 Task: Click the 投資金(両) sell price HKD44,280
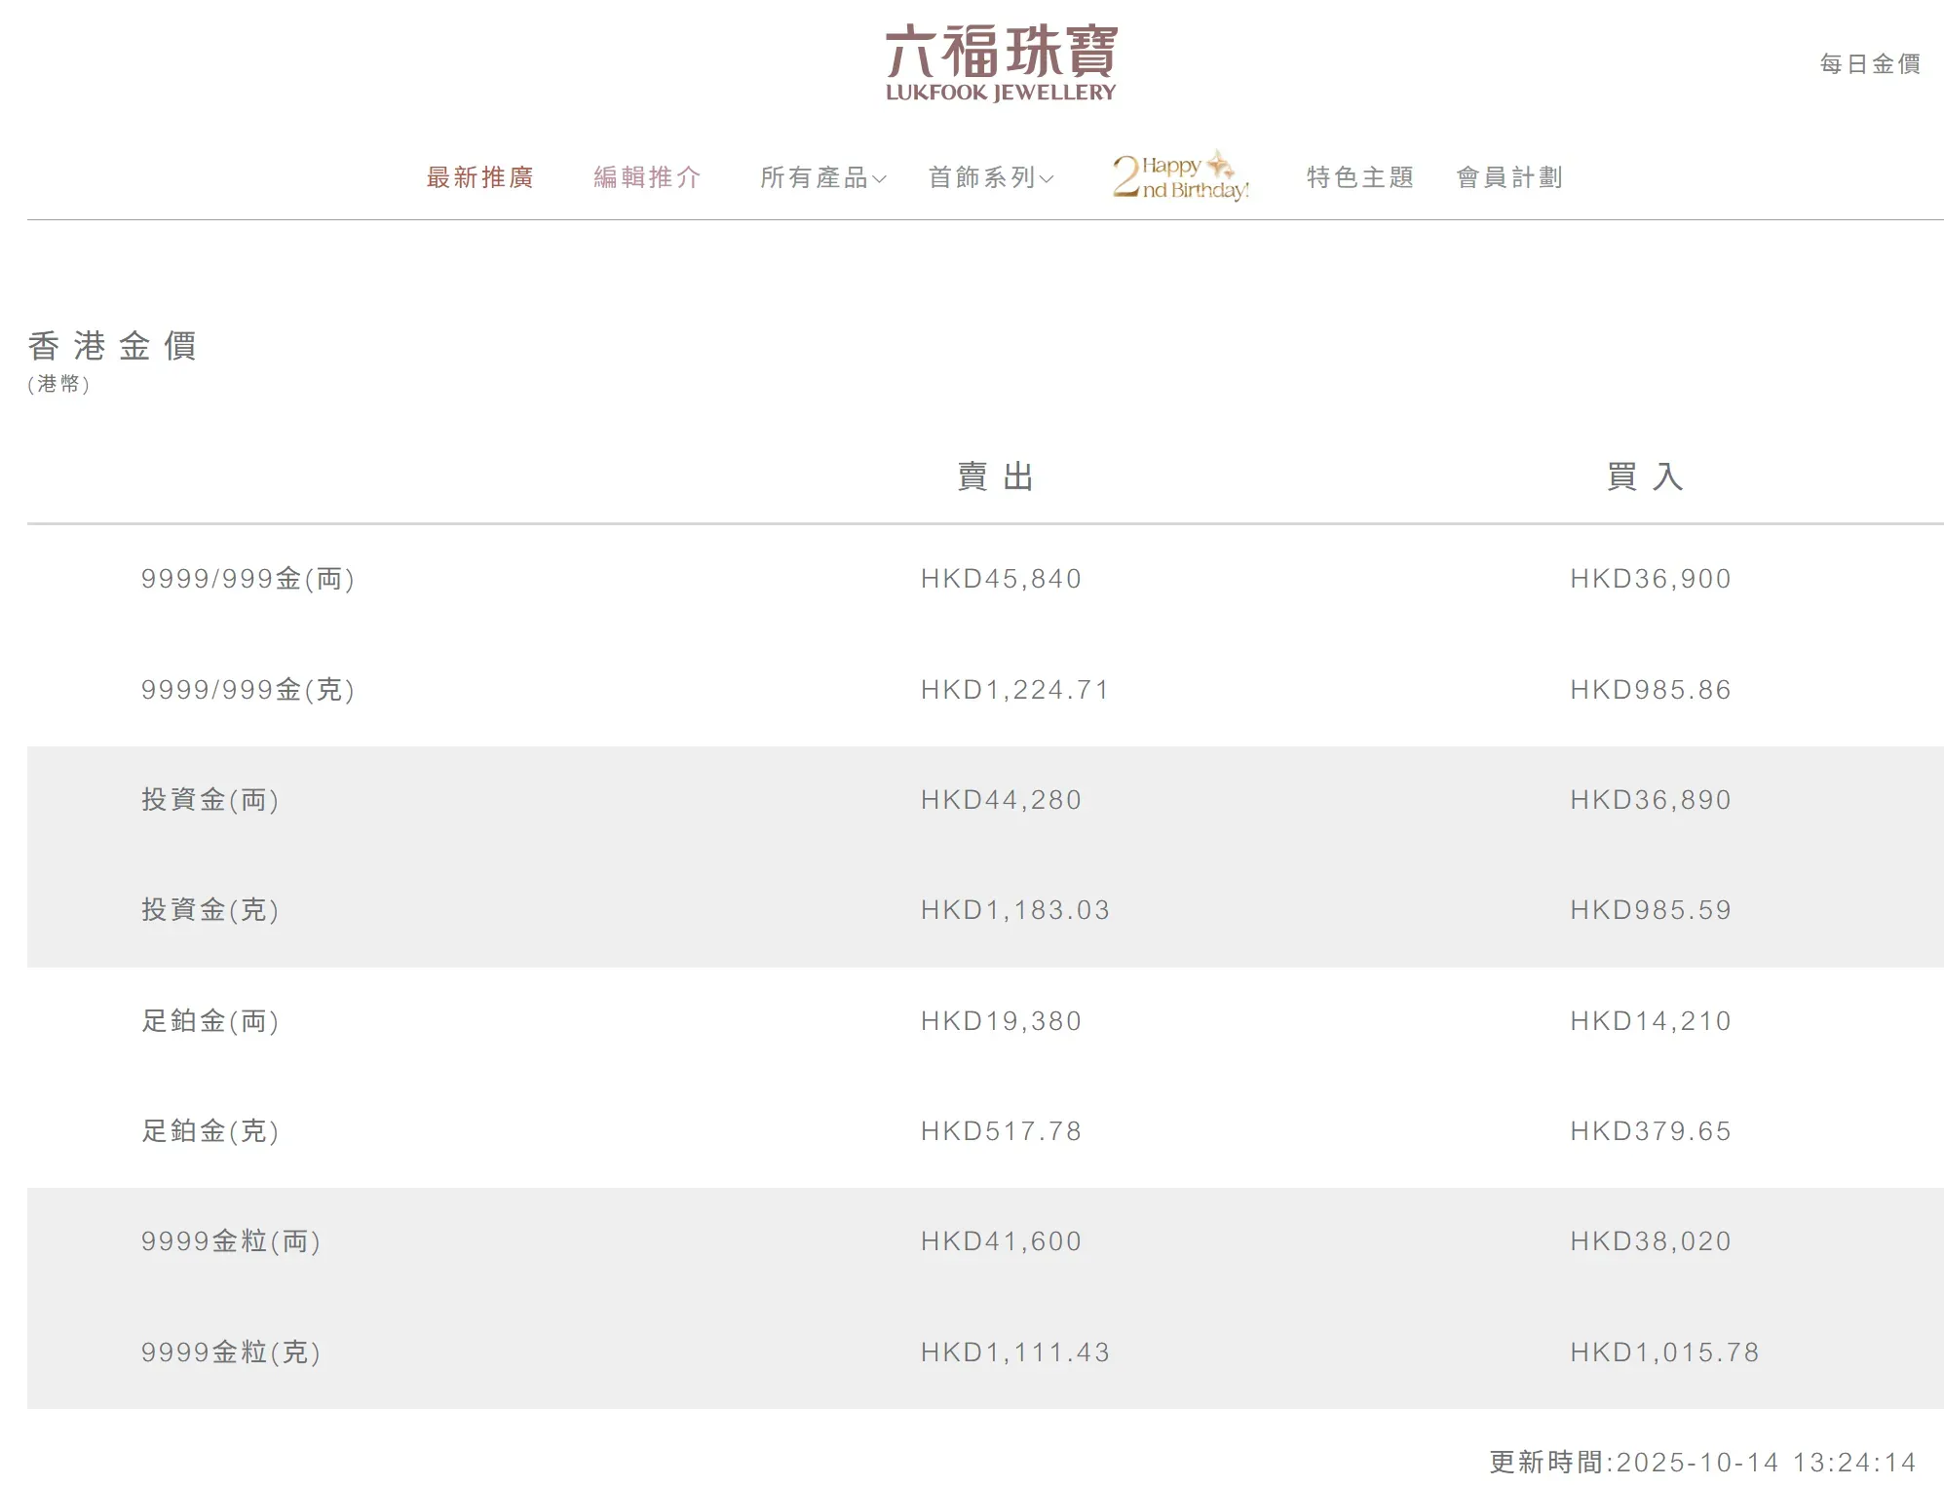point(1001,800)
